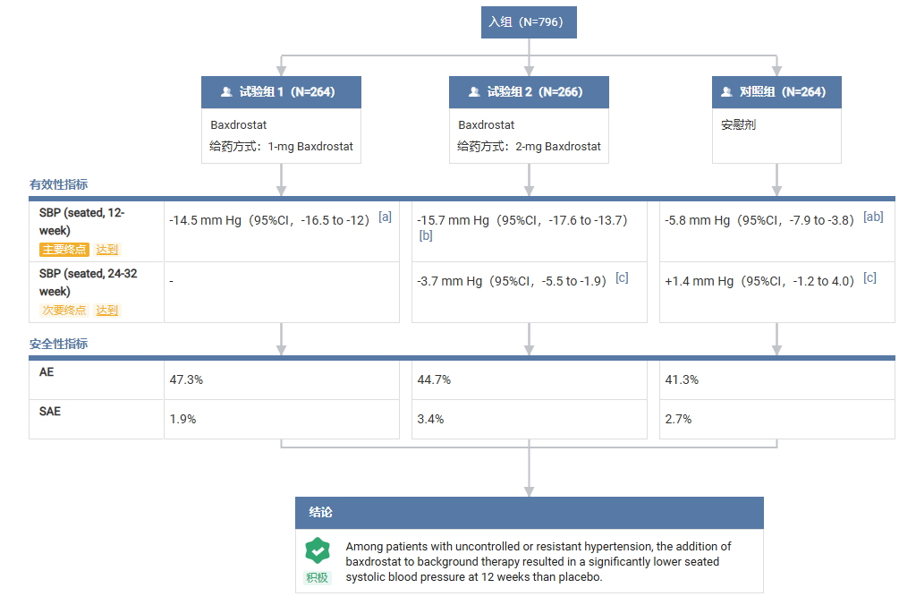Click the person icon in 试验组 2 header
This screenshot has width=916, height=605.
pos(474,92)
